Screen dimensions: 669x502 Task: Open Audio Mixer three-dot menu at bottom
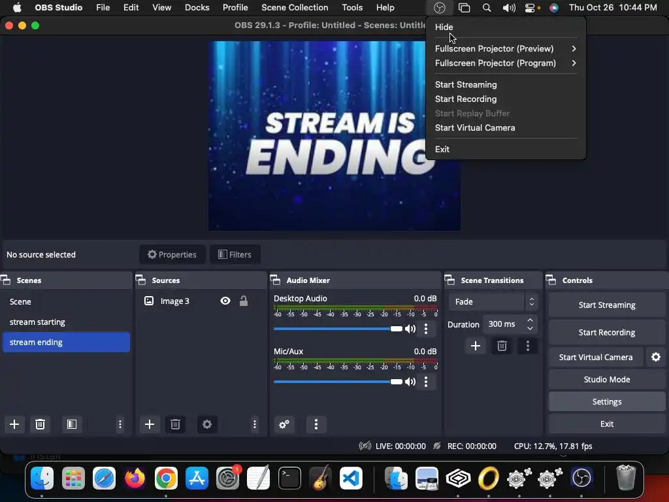(316, 424)
